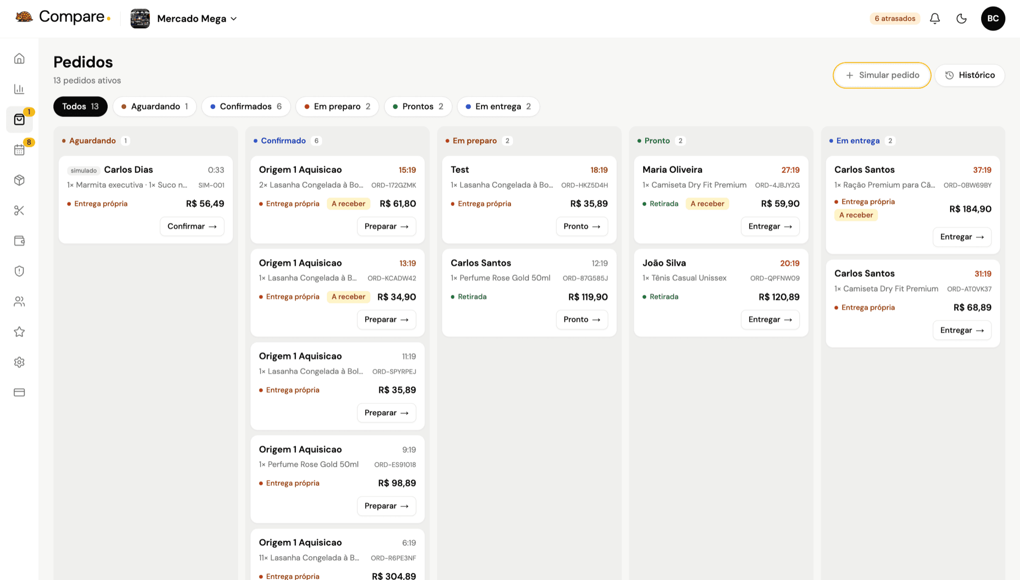This screenshot has height=580, width=1020.
Task: Filter by Confirmados 6
Action: [246, 107]
